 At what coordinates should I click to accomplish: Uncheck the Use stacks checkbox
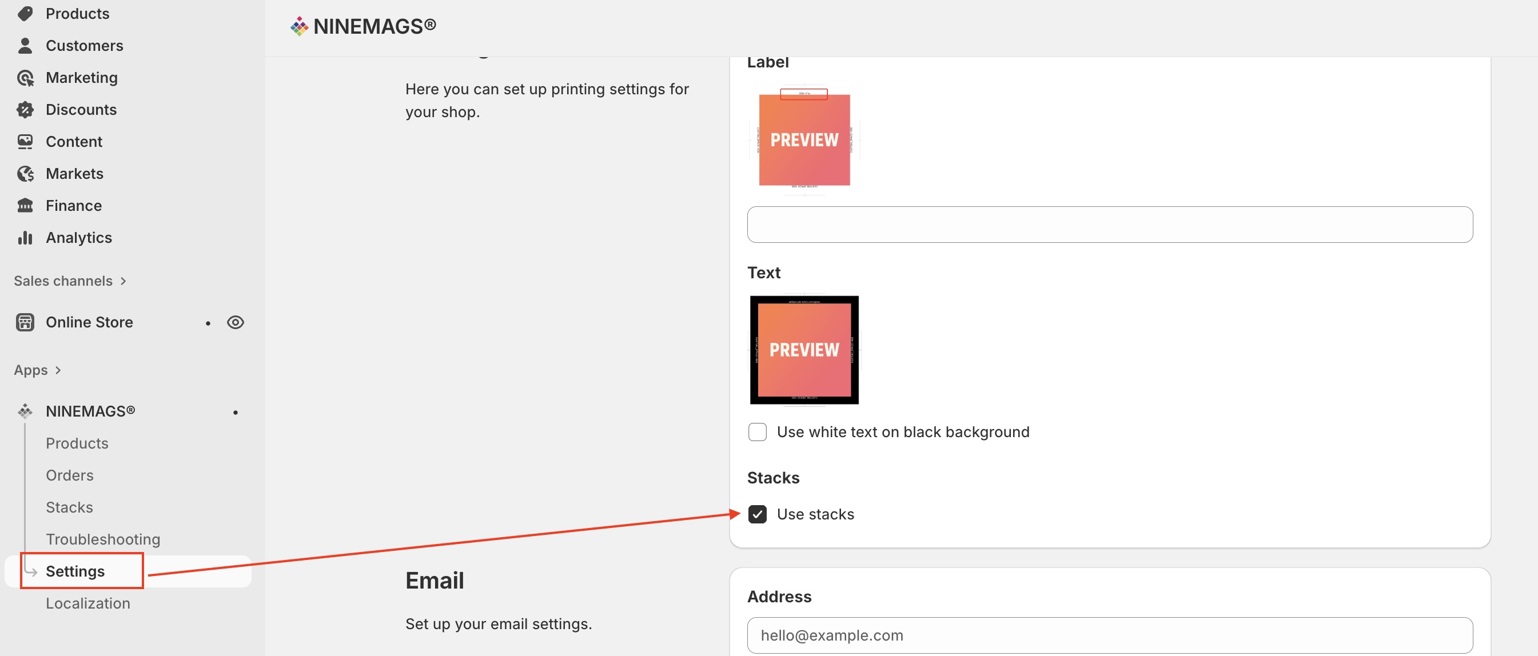pos(757,514)
